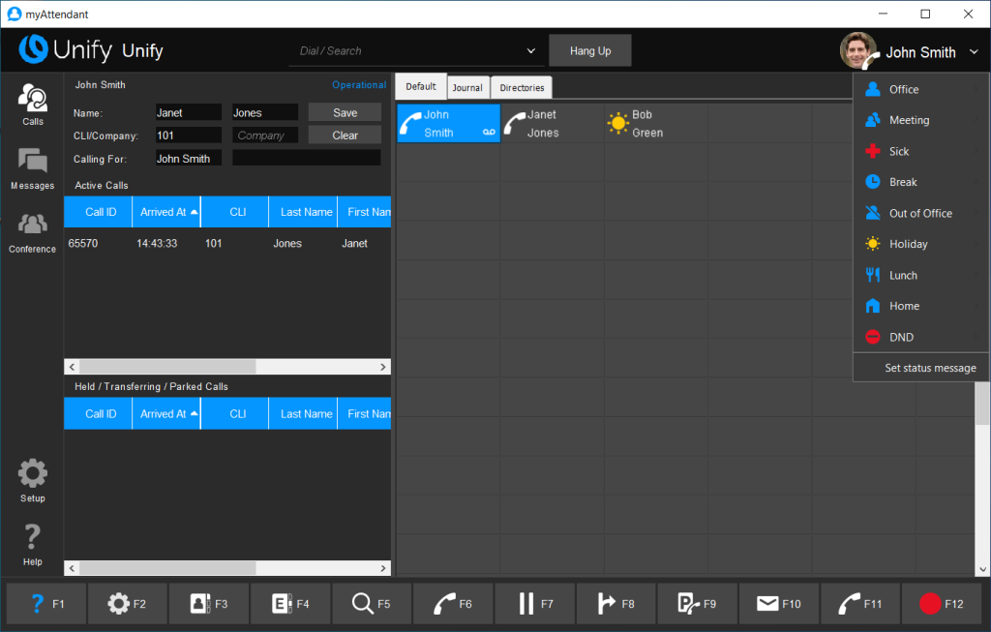Click the F9 park call button
Viewport: 991px width, 632px height.
698,603
